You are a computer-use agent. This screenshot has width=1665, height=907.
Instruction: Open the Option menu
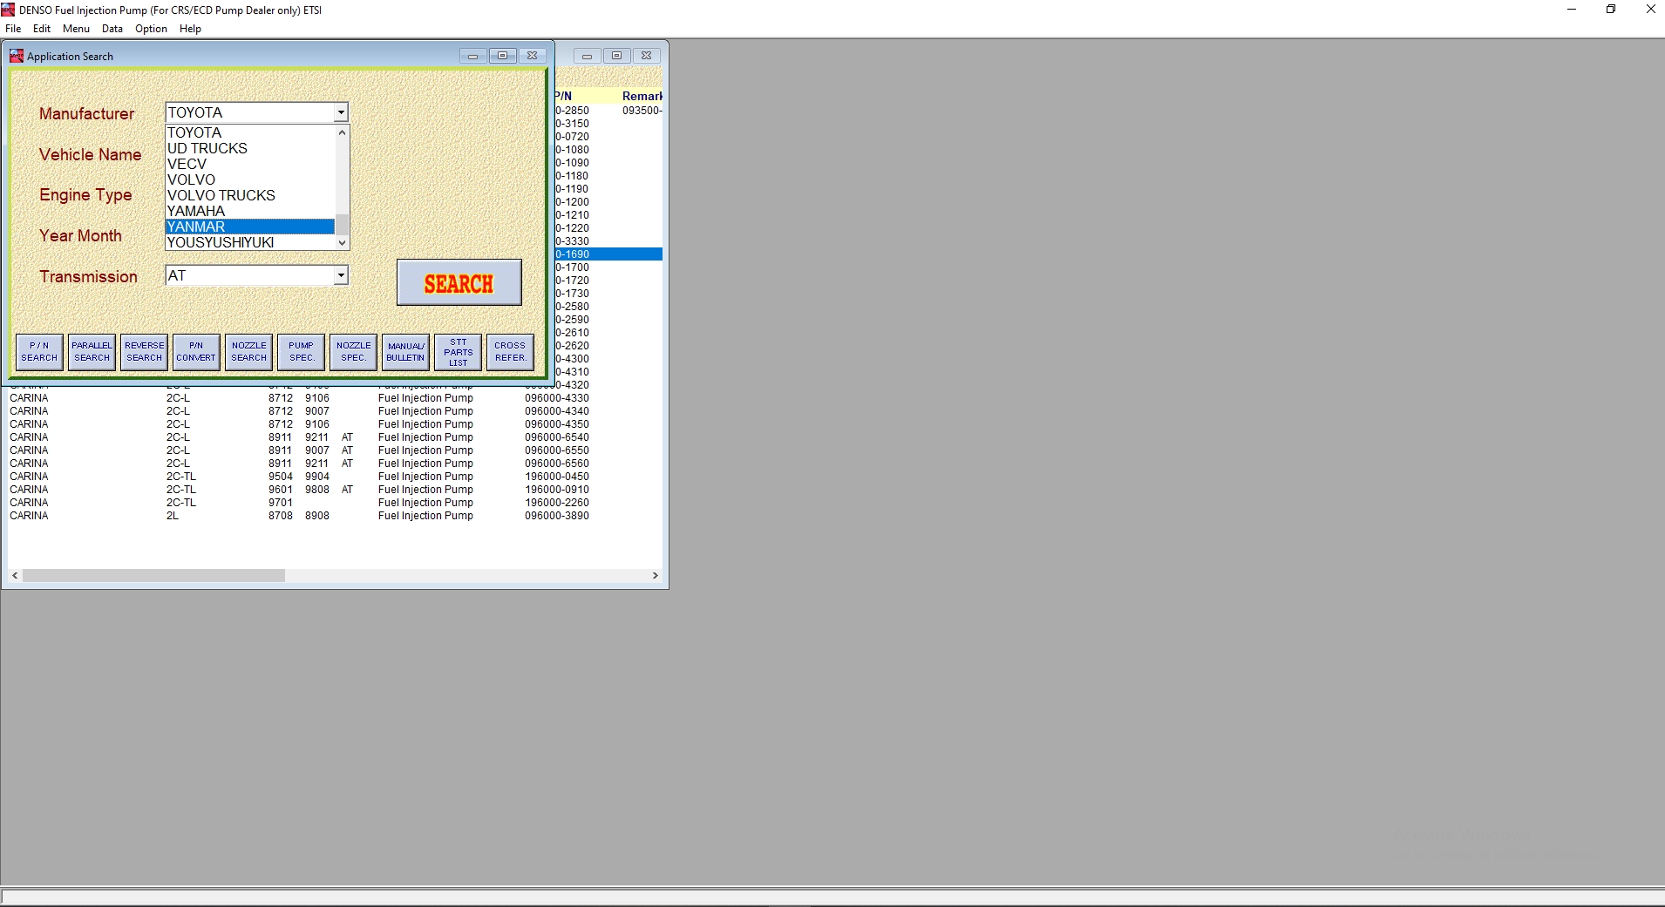click(x=151, y=29)
